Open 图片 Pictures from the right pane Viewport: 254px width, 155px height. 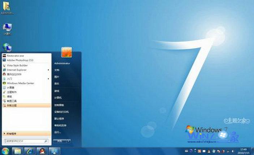(x=57, y=77)
